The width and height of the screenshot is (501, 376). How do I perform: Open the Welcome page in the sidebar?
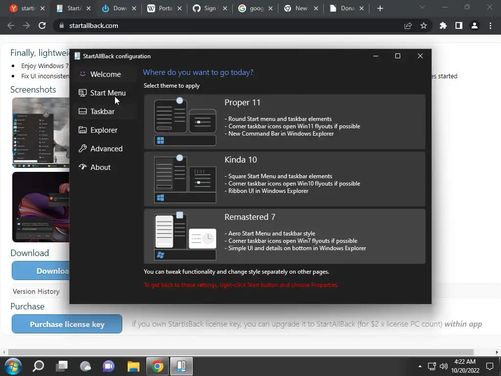point(105,74)
